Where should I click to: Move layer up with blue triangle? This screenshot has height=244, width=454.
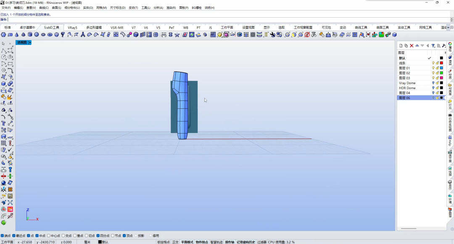(417, 46)
